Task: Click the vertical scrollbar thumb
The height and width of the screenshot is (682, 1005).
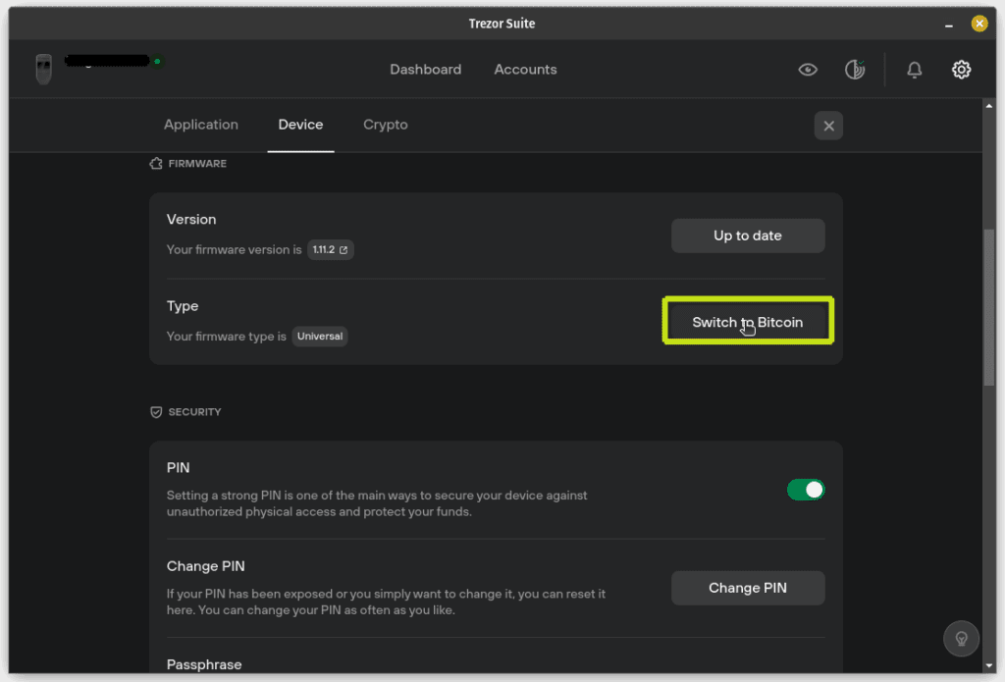Action: (x=989, y=294)
